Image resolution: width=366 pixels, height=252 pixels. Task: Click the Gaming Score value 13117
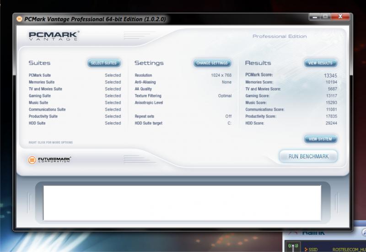coord(331,96)
